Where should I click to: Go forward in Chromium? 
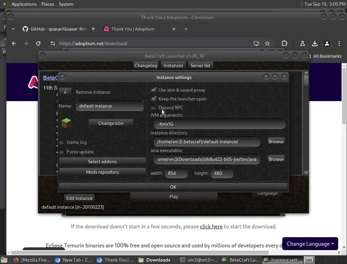[x=26, y=43]
